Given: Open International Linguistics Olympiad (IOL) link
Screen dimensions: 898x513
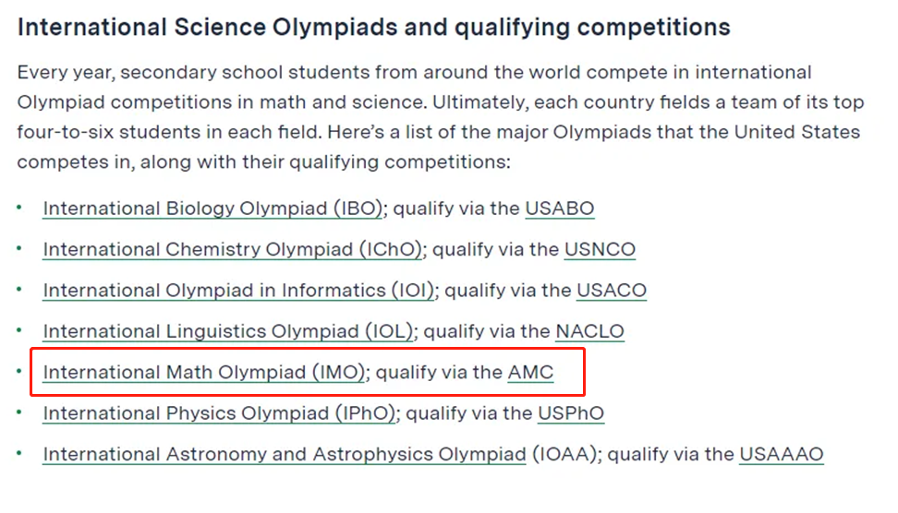Looking at the screenshot, I should click(228, 331).
